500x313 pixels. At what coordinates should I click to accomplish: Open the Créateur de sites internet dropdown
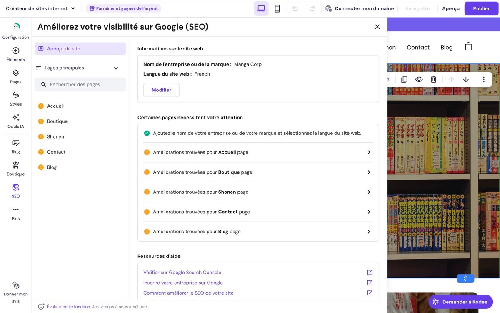[40, 8]
